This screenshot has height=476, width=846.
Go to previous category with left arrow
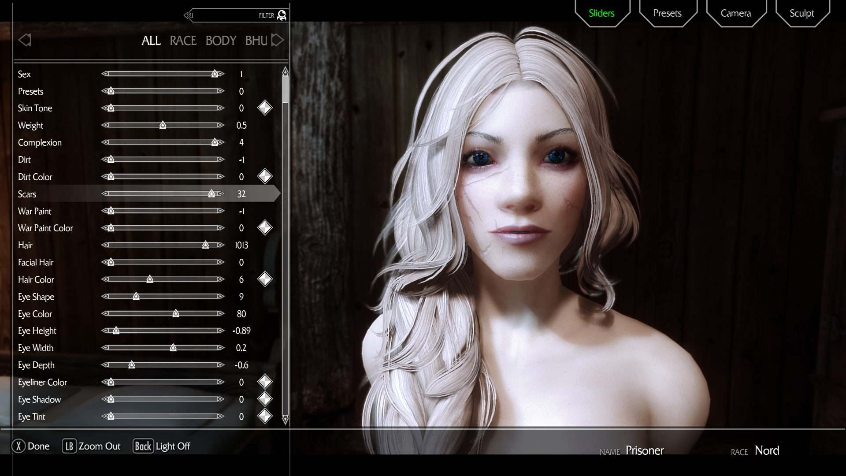tap(25, 40)
